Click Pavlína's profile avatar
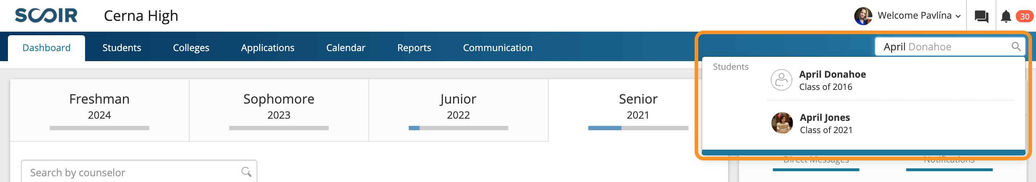The width and height of the screenshot is (1036, 182). coord(863,16)
